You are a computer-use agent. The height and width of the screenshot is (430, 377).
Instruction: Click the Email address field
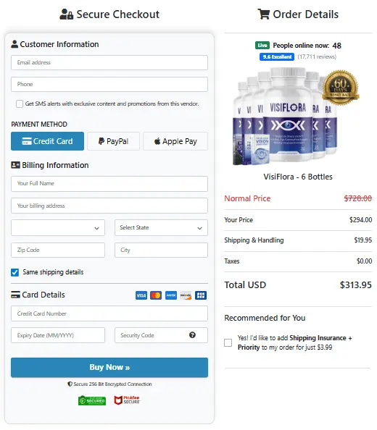[109, 62]
